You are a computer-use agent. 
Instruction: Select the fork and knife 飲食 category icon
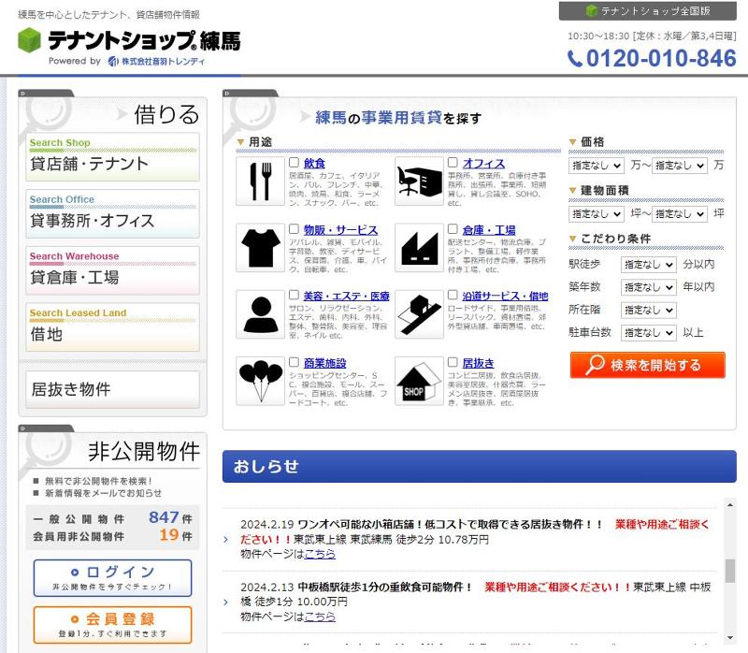point(259,183)
